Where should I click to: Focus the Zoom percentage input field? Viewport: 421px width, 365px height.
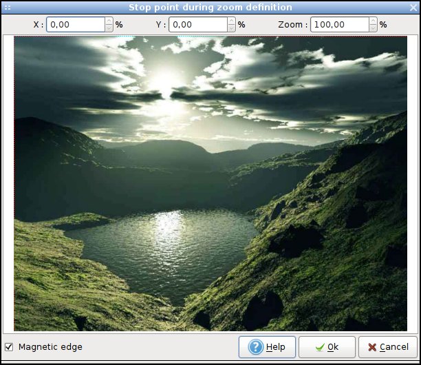(x=340, y=25)
